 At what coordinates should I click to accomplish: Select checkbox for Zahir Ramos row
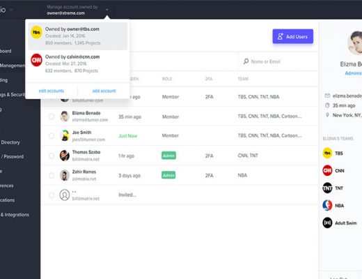(x=52, y=175)
